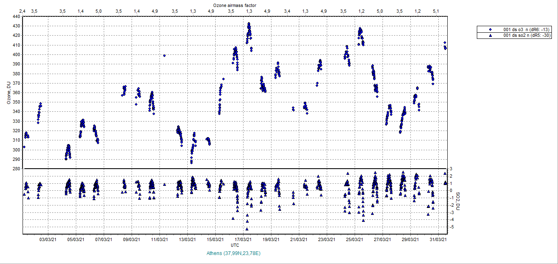Click the "Ozone, DU" y-axis title
This screenshot has height=264, width=558.
[9, 93]
